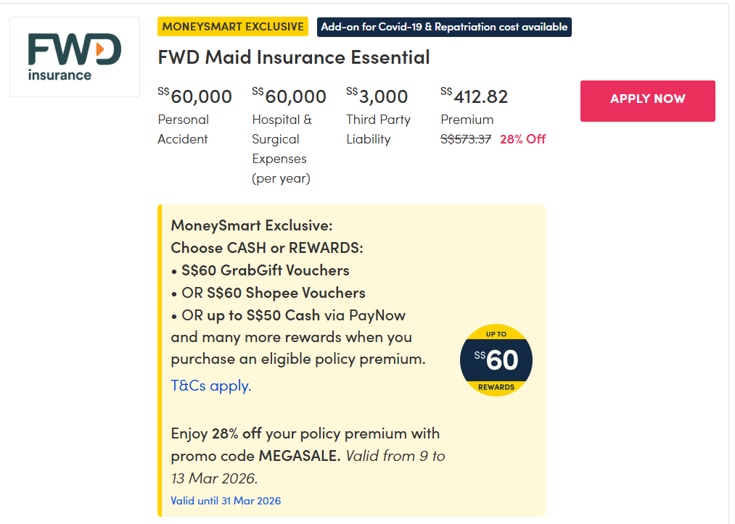This screenshot has height=524, width=735.
Task: Click the struck-through S$573.37 original price
Action: pyautogui.click(x=467, y=139)
